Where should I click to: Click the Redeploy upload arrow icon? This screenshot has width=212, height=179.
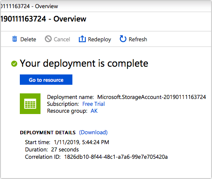[x=82, y=39]
